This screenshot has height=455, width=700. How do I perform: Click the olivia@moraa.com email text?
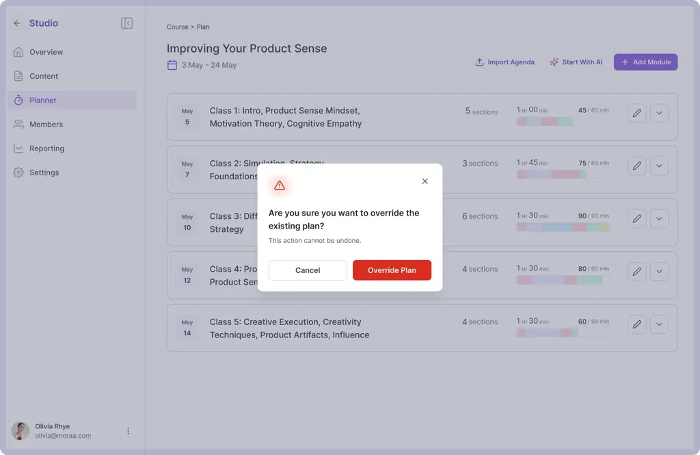click(x=63, y=436)
